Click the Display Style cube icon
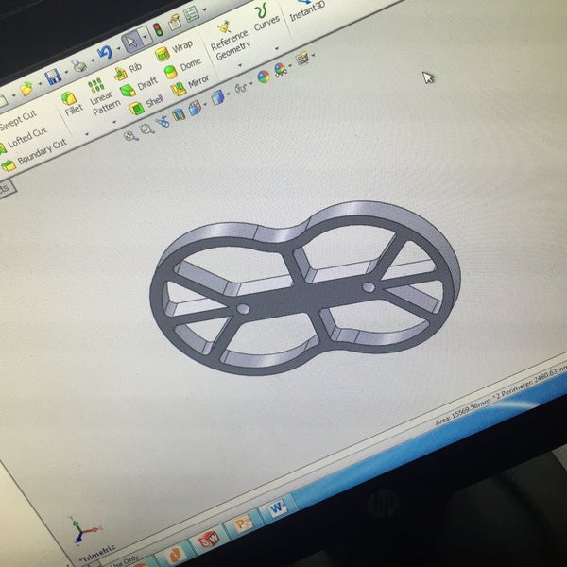This screenshot has height=567, width=567. pos(217,97)
